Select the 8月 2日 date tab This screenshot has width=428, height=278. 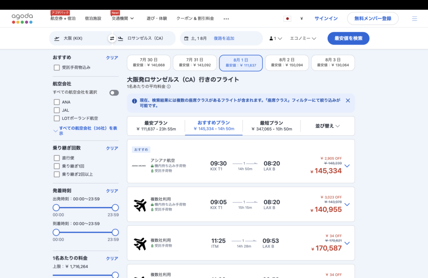tap(287, 63)
